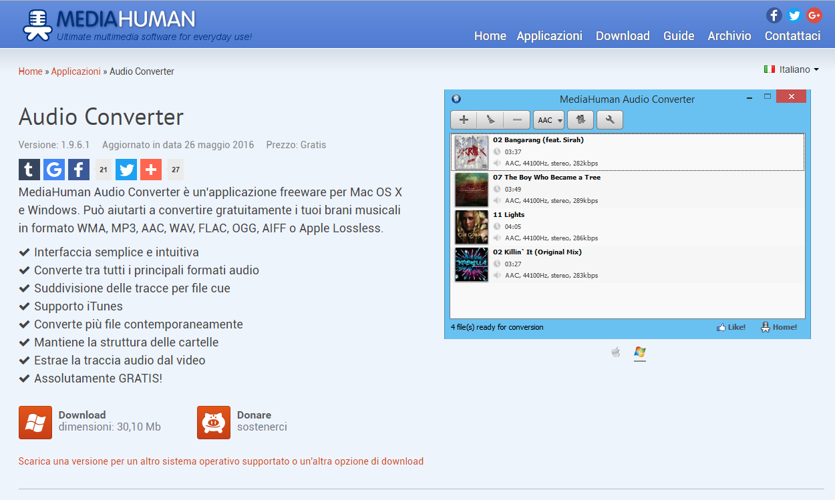Click the remove minus toolbar button

click(517, 120)
